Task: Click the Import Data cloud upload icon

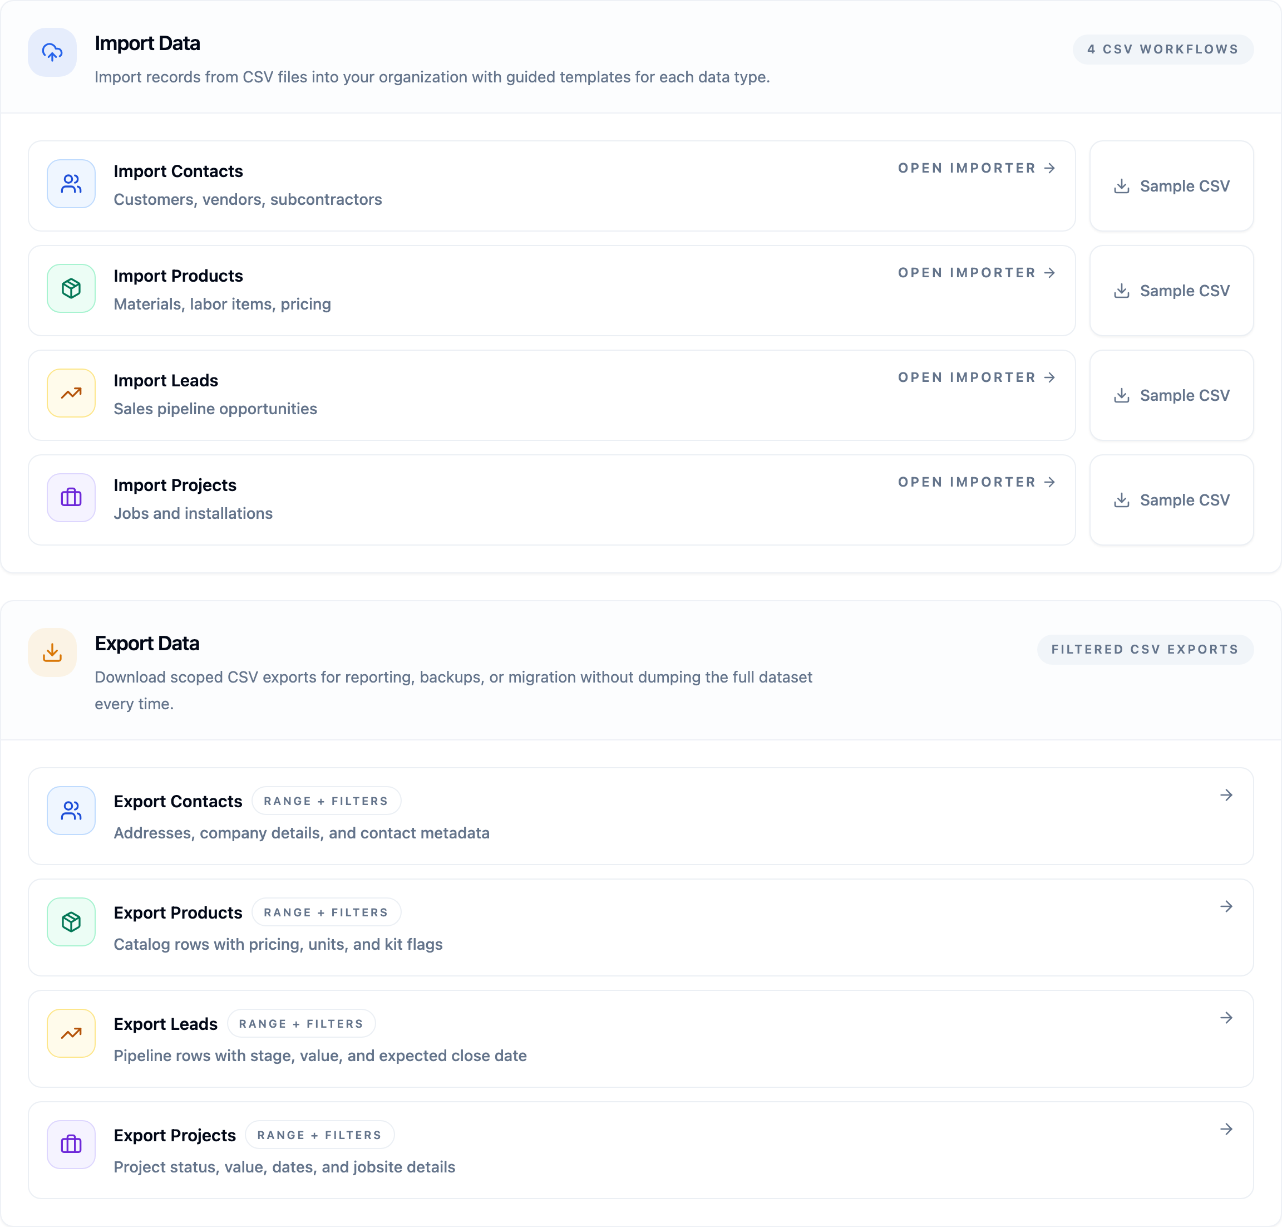Action: [52, 52]
